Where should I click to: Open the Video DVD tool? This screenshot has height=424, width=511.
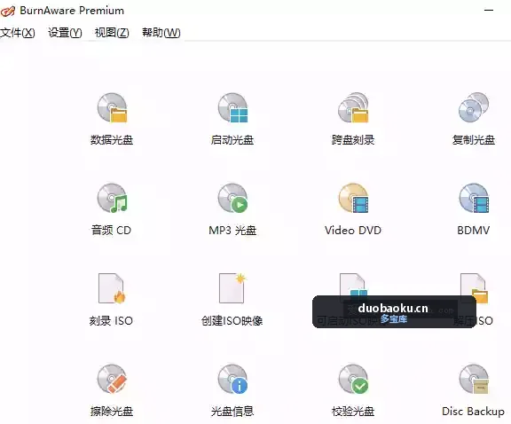click(353, 209)
